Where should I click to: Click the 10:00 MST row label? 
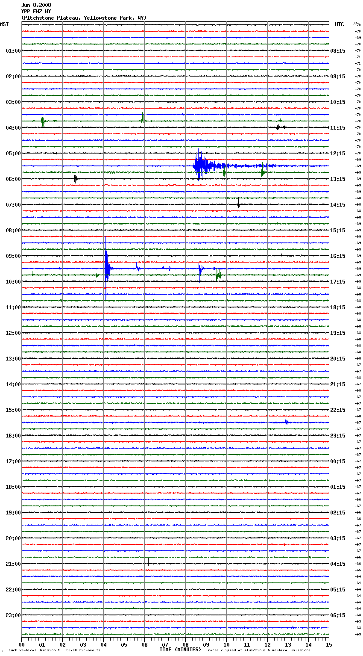[x=13, y=282]
